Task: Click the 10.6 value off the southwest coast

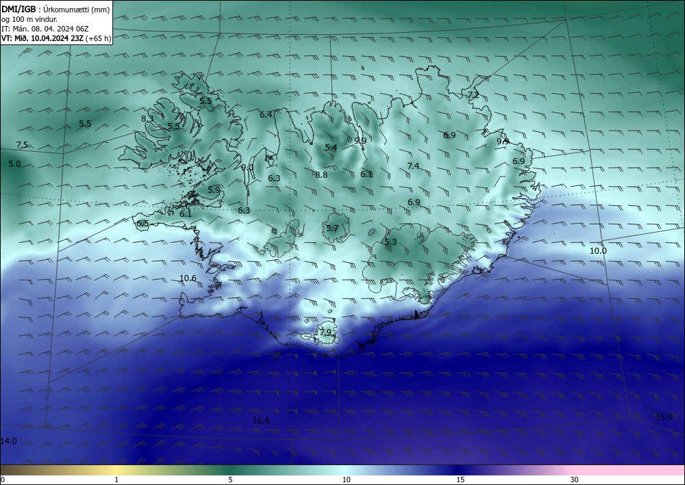Action: 188,278
